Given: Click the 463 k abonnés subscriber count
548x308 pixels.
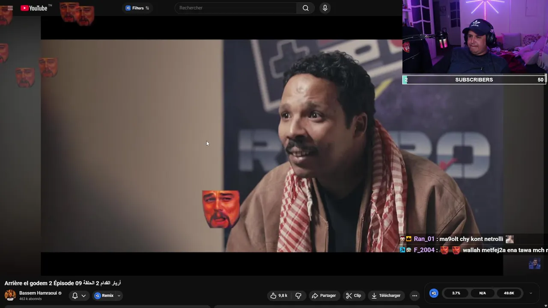Looking at the screenshot, I should click(x=30, y=299).
